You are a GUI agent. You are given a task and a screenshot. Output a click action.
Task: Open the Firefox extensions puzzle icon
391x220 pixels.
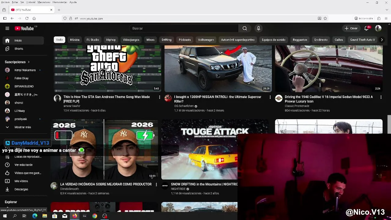(379, 18)
